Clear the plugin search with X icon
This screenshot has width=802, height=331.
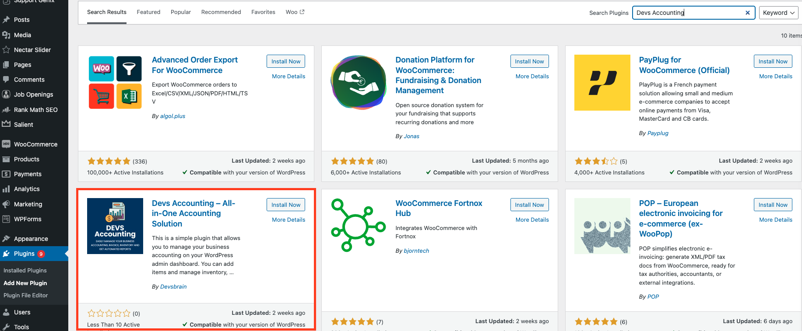pyautogui.click(x=748, y=13)
